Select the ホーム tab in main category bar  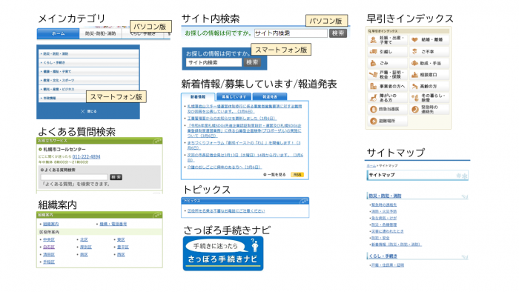tap(59, 33)
